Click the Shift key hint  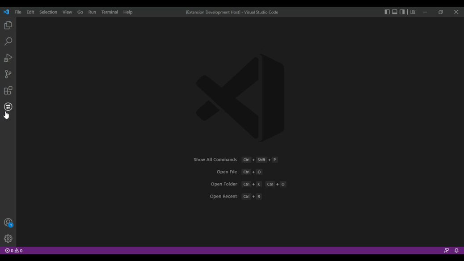point(262,160)
